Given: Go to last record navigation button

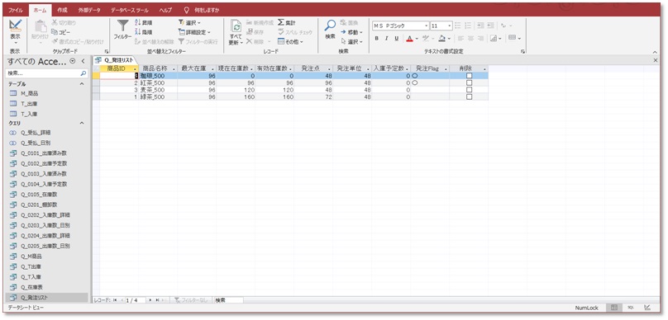Looking at the screenshot, I should [x=157, y=300].
